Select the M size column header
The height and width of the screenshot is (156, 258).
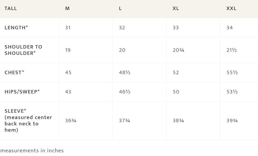pyautogui.click(x=67, y=8)
